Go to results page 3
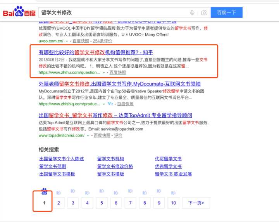279x222 pixels. pos(73,203)
